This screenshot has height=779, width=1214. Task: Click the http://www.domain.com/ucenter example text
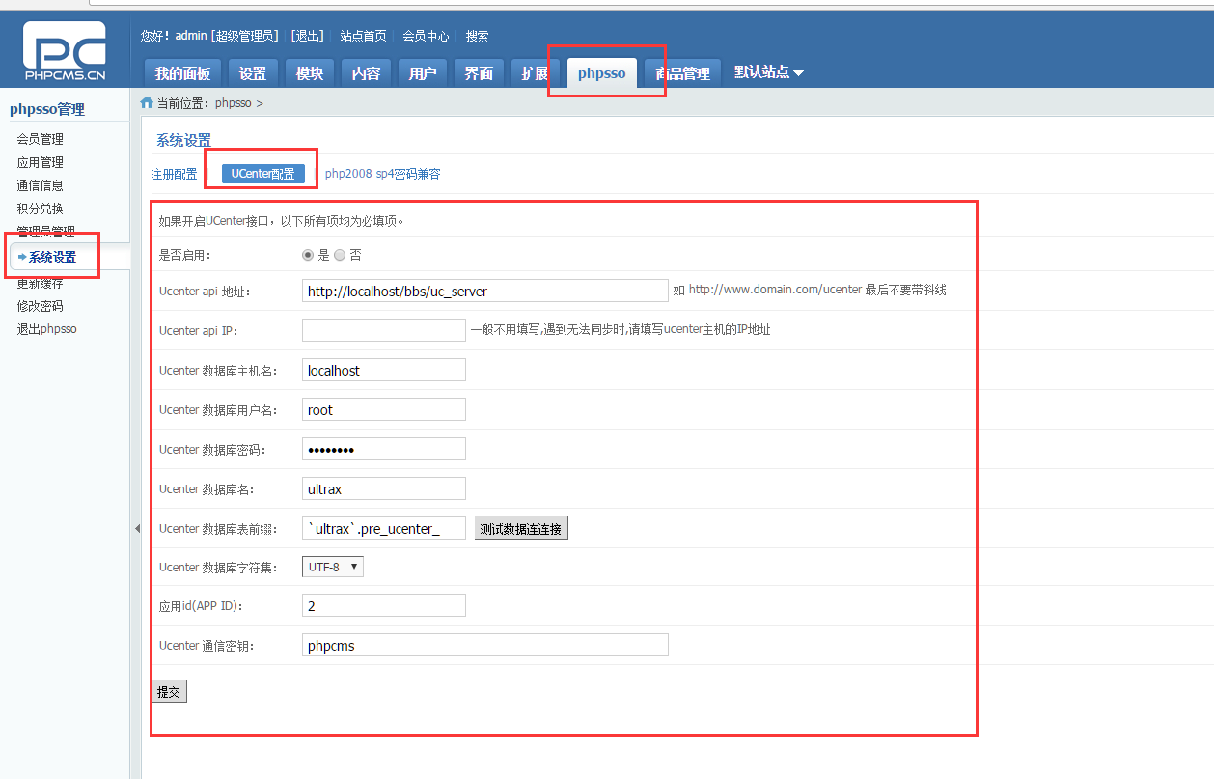point(775,290)
